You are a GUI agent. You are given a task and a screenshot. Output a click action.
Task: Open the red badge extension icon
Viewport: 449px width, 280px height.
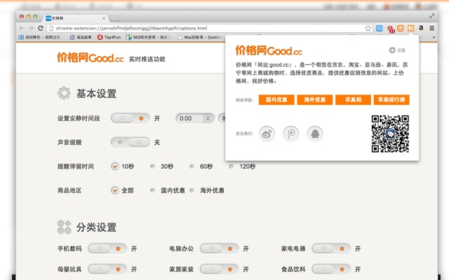(x=391, y=29)
